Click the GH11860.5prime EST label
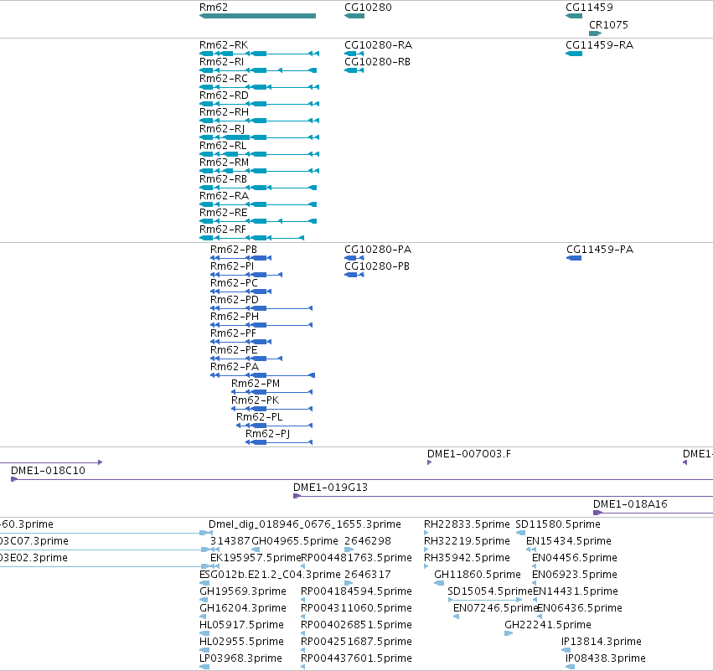This screenshot has width=713, height=671. tap(477, 575)
